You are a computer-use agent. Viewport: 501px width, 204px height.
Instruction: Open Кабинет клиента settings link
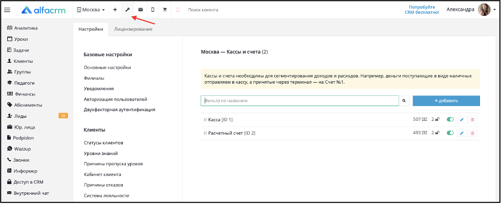click(x=102, y=174)
